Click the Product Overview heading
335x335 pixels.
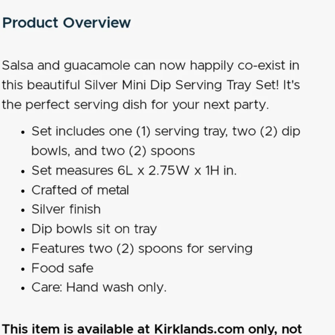click(x=66, y=23)
